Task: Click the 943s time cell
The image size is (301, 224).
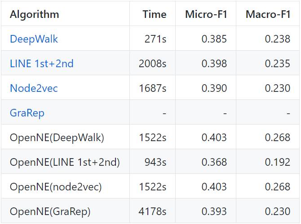Action: click(x=156, y=162)
